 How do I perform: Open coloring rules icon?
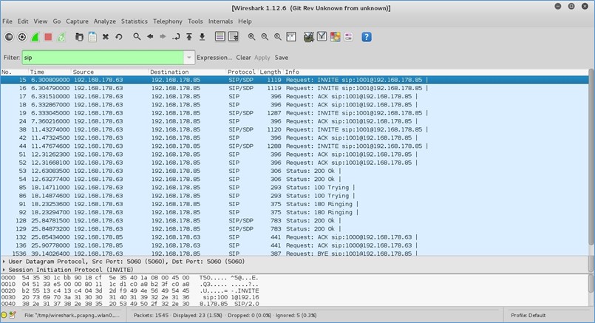tap(335, 37)
